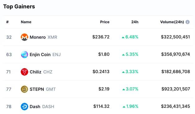
Task: Click the STEPN gold coin icon
Action: click(x=24, y=89)
